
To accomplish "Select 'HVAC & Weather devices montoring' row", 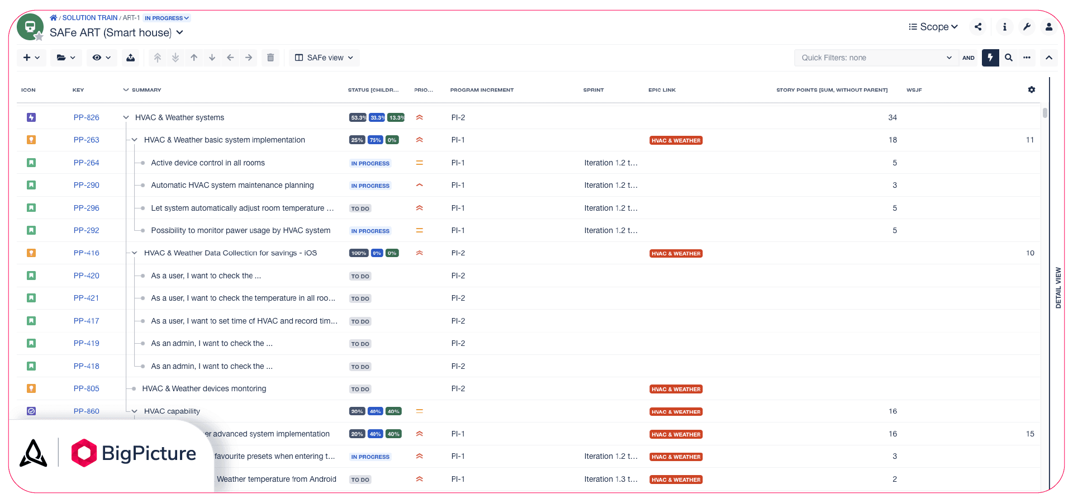I will [528, 388].
